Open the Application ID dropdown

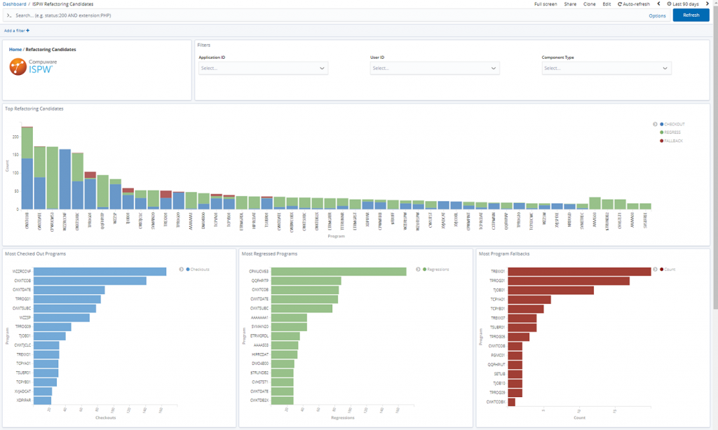point(264,68)
